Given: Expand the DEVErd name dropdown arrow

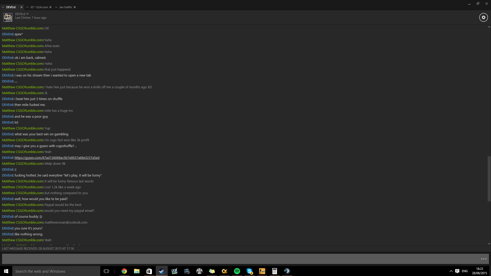Looking at the screenshot, I should [x=27, y=14].
